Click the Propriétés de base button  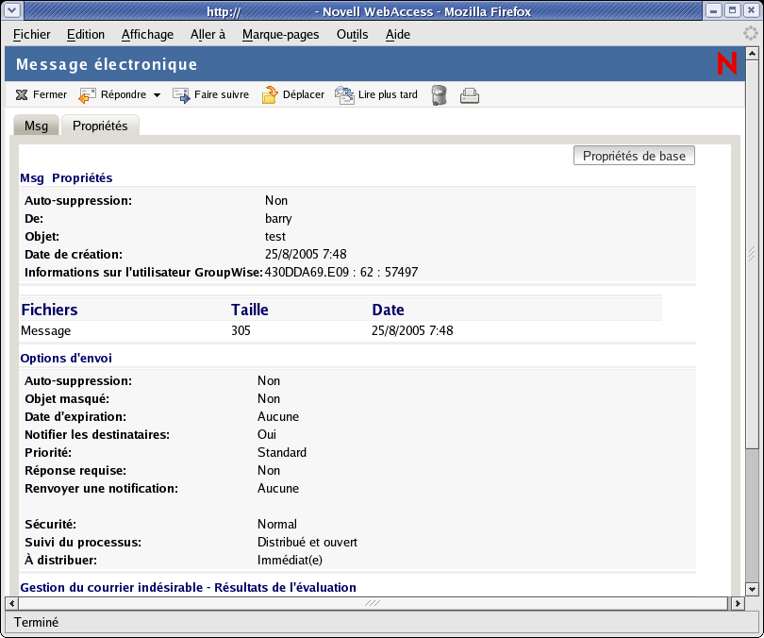click(634, 156)
